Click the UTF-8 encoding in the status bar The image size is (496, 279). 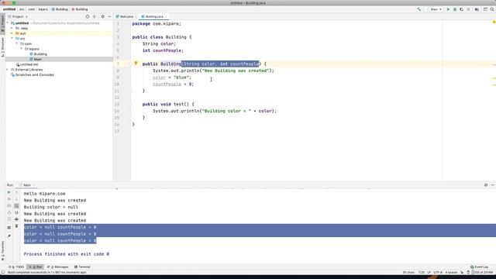(438, 272)
